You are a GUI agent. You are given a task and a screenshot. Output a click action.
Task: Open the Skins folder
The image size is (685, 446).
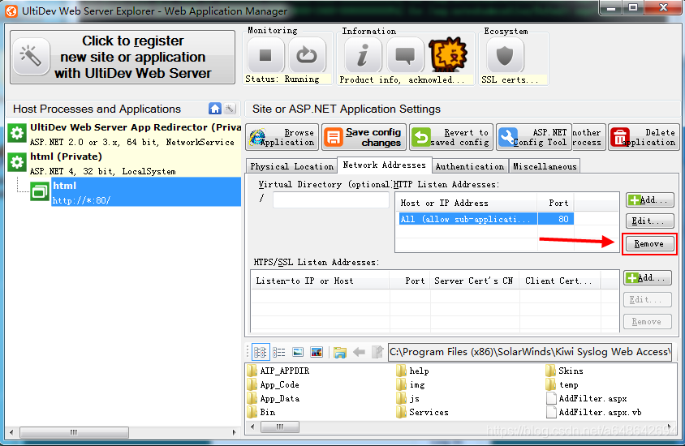tap(564, 371)
